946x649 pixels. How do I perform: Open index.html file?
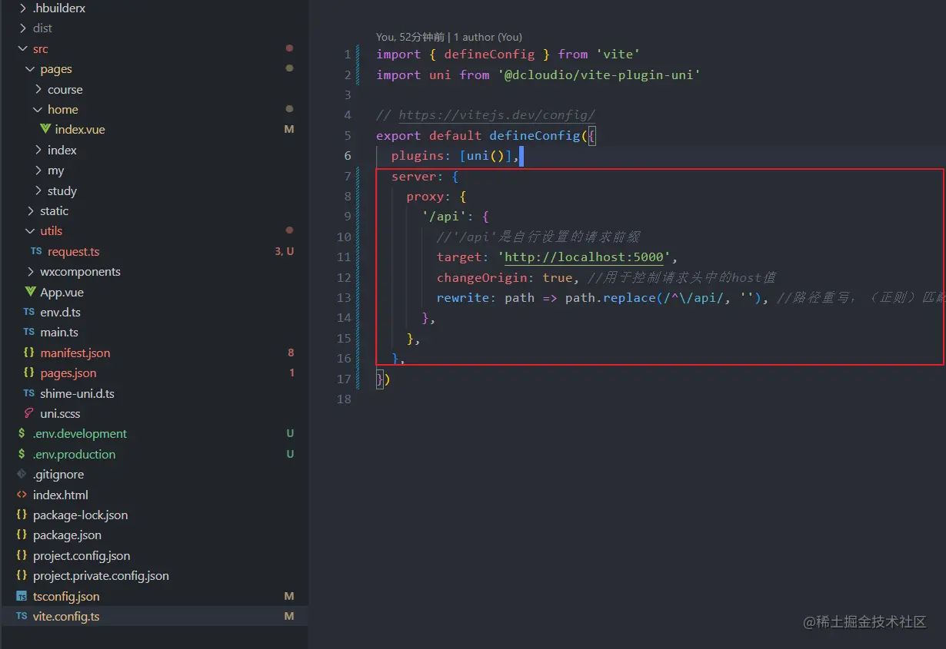(61, 495)
